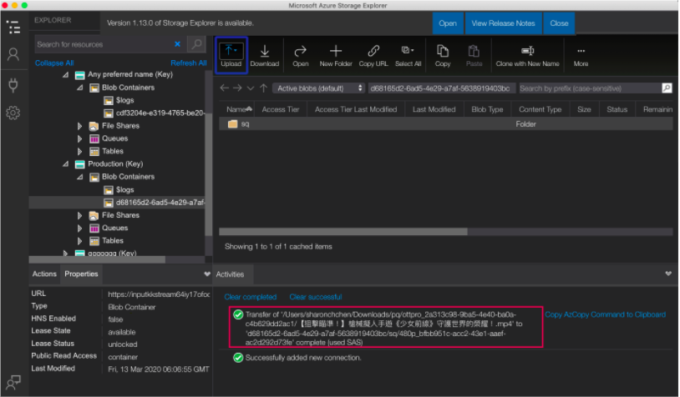Open the Explorer view icon in sidebar

pyautogui.click(x=14, y=27)
